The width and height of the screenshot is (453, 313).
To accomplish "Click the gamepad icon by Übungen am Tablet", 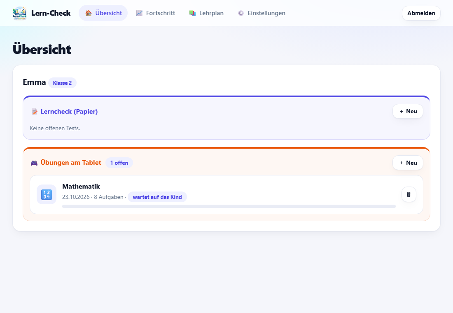I will click(34, 163).
